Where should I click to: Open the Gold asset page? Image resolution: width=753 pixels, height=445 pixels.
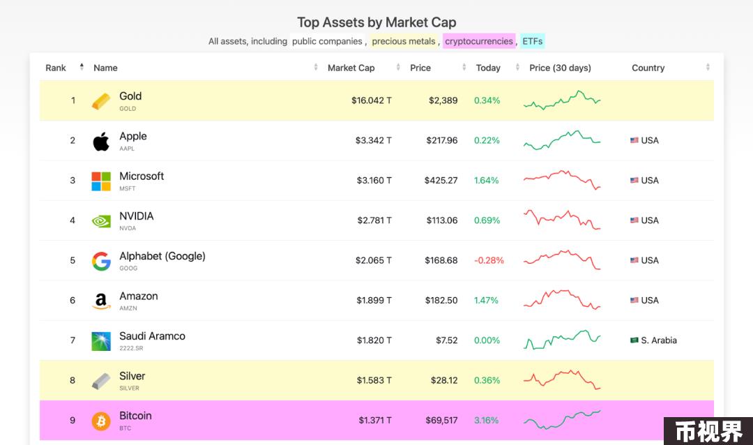130,96
